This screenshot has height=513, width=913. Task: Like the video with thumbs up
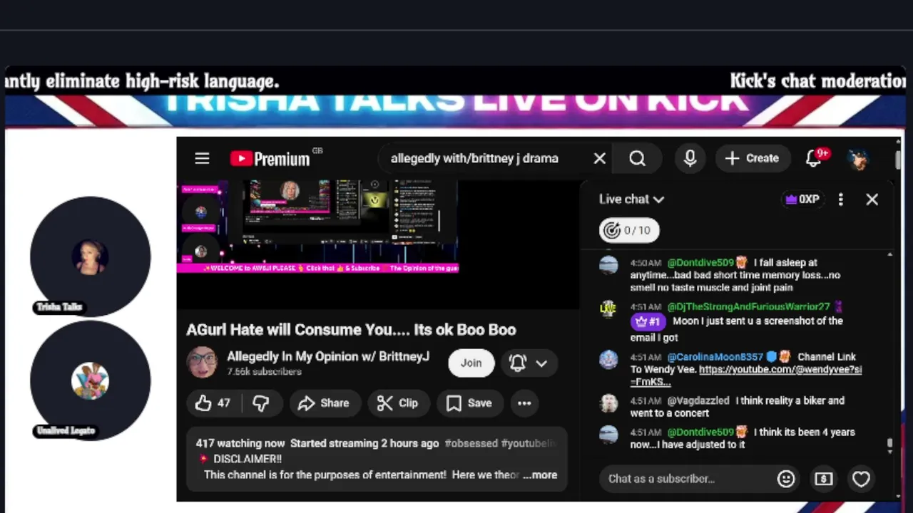tap(213, 403)
